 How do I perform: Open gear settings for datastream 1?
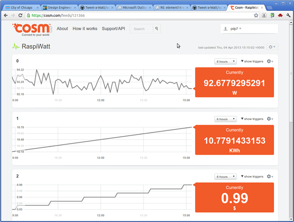(x=270, y=119)
